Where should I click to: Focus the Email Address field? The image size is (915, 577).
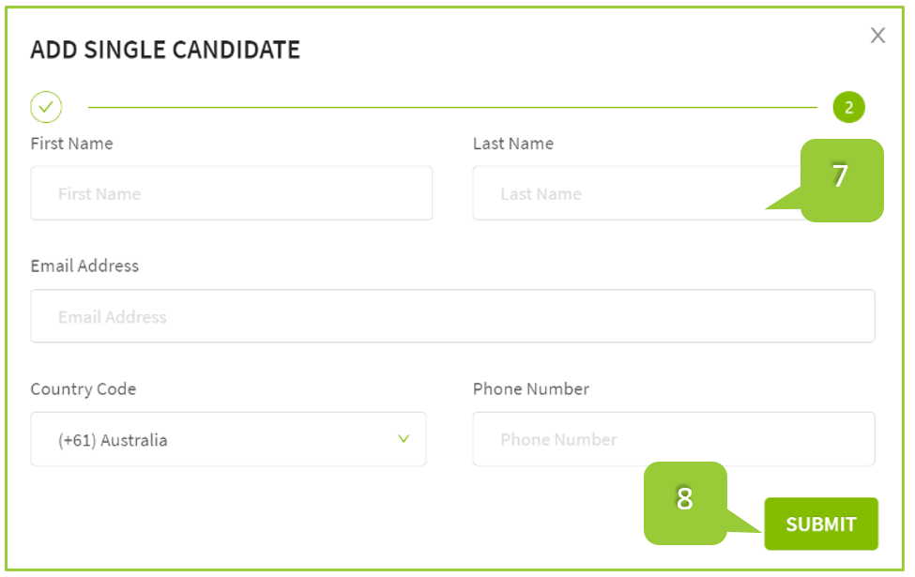click(452, 315)
